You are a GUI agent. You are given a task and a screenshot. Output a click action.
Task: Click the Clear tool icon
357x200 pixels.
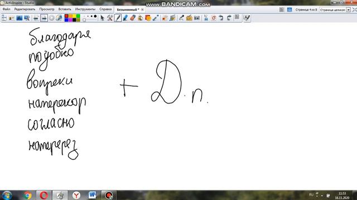tap(206, 18)
